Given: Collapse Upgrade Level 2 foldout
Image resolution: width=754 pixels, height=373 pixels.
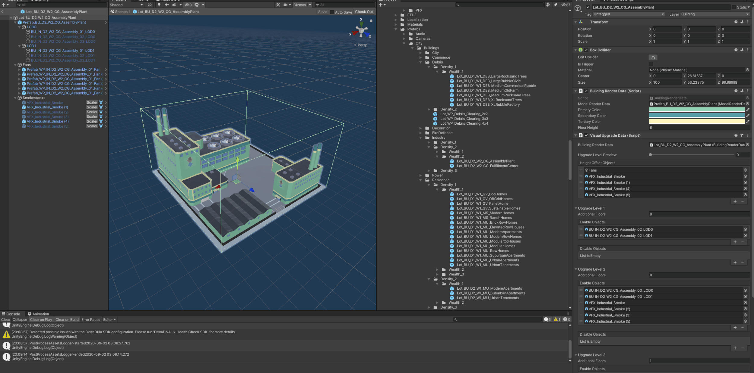Looking at the screenshot, I should pos(576,269).
